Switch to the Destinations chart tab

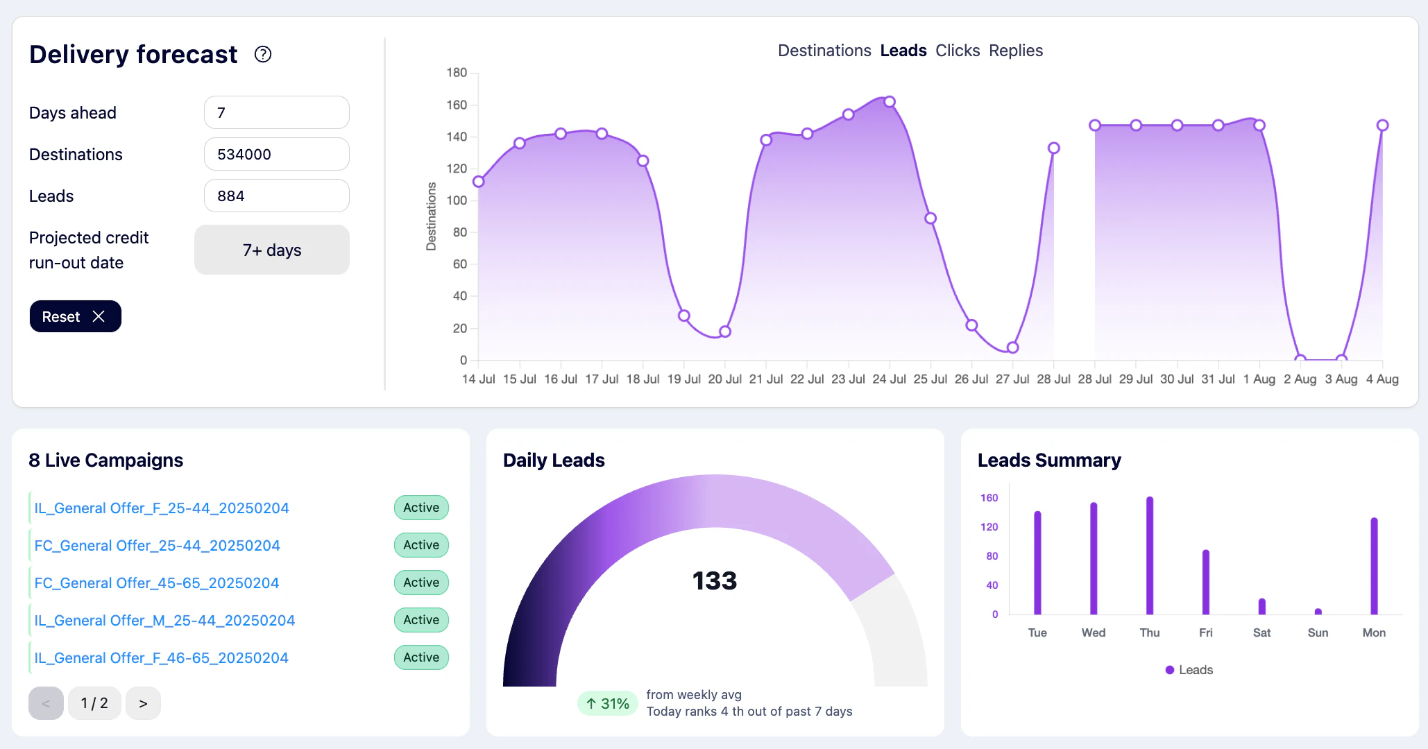824,50
